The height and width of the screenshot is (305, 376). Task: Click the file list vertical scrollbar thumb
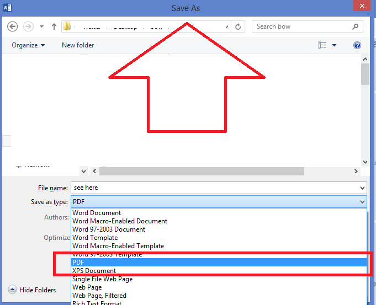(365, 74)
